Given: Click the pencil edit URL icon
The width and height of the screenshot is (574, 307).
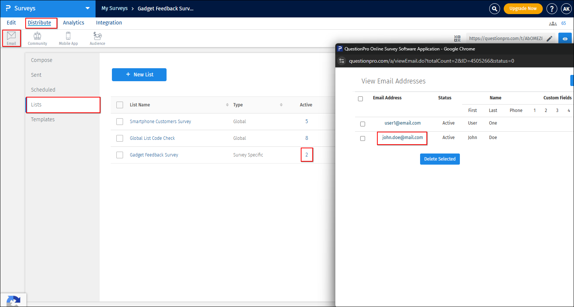Looking at the screenshot, I should coord(549,39).
